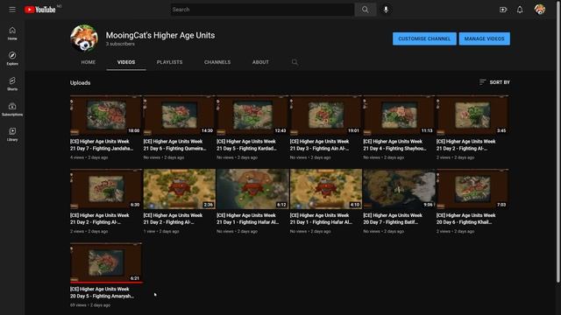Open the About tab
This screenshot has height=315, width=561.
coord(260,62)
